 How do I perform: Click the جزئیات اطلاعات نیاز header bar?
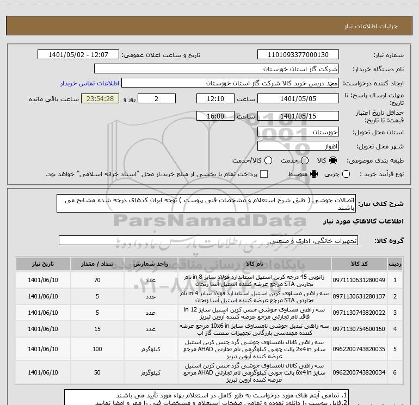[x=209, y=26]
